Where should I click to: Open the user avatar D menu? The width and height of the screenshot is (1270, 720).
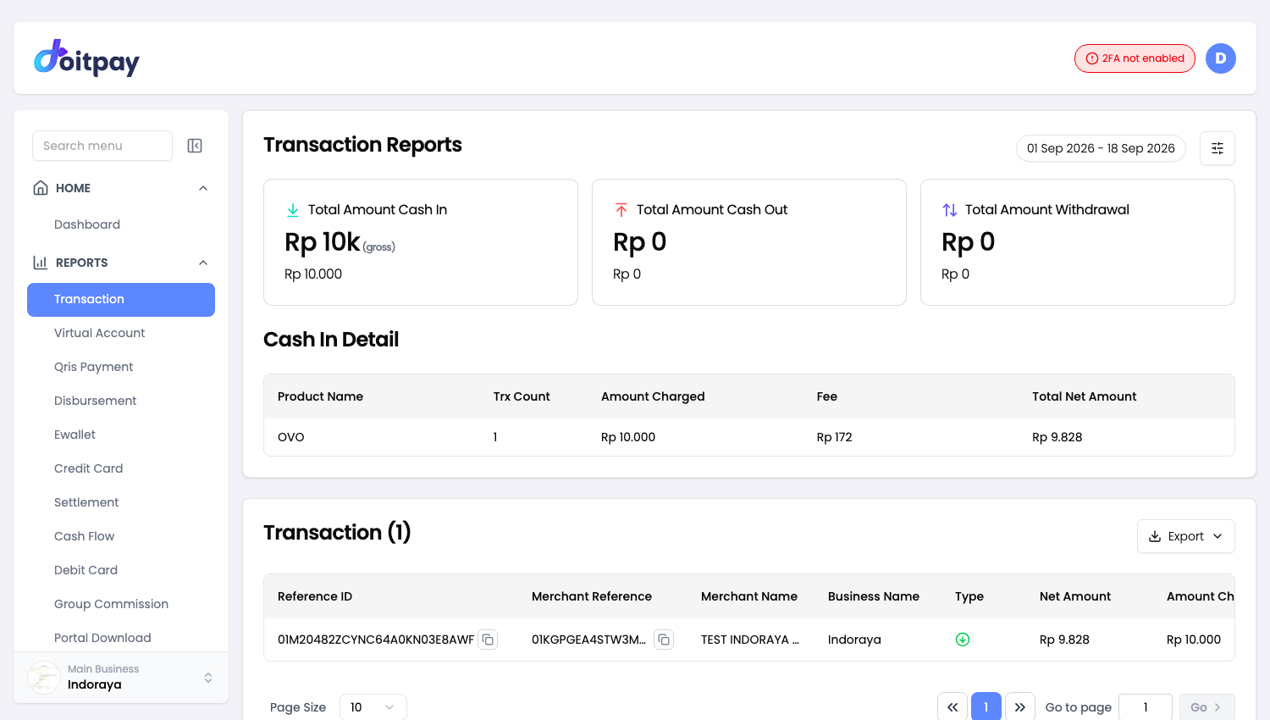1220,58
